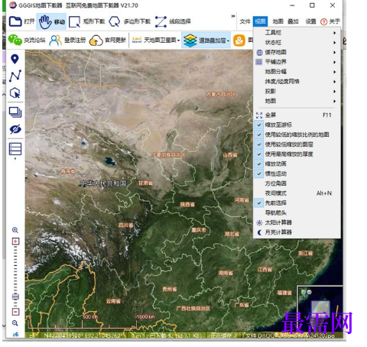The height and width of the screenshot is (347, 367).
Task: Open 太阳计算器 sun calculator
Action: 297,222
